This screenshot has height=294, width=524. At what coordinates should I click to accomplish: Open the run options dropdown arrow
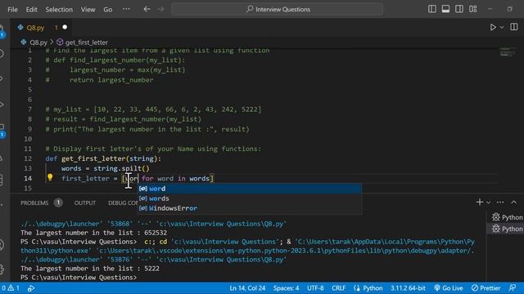pos(502,27)
